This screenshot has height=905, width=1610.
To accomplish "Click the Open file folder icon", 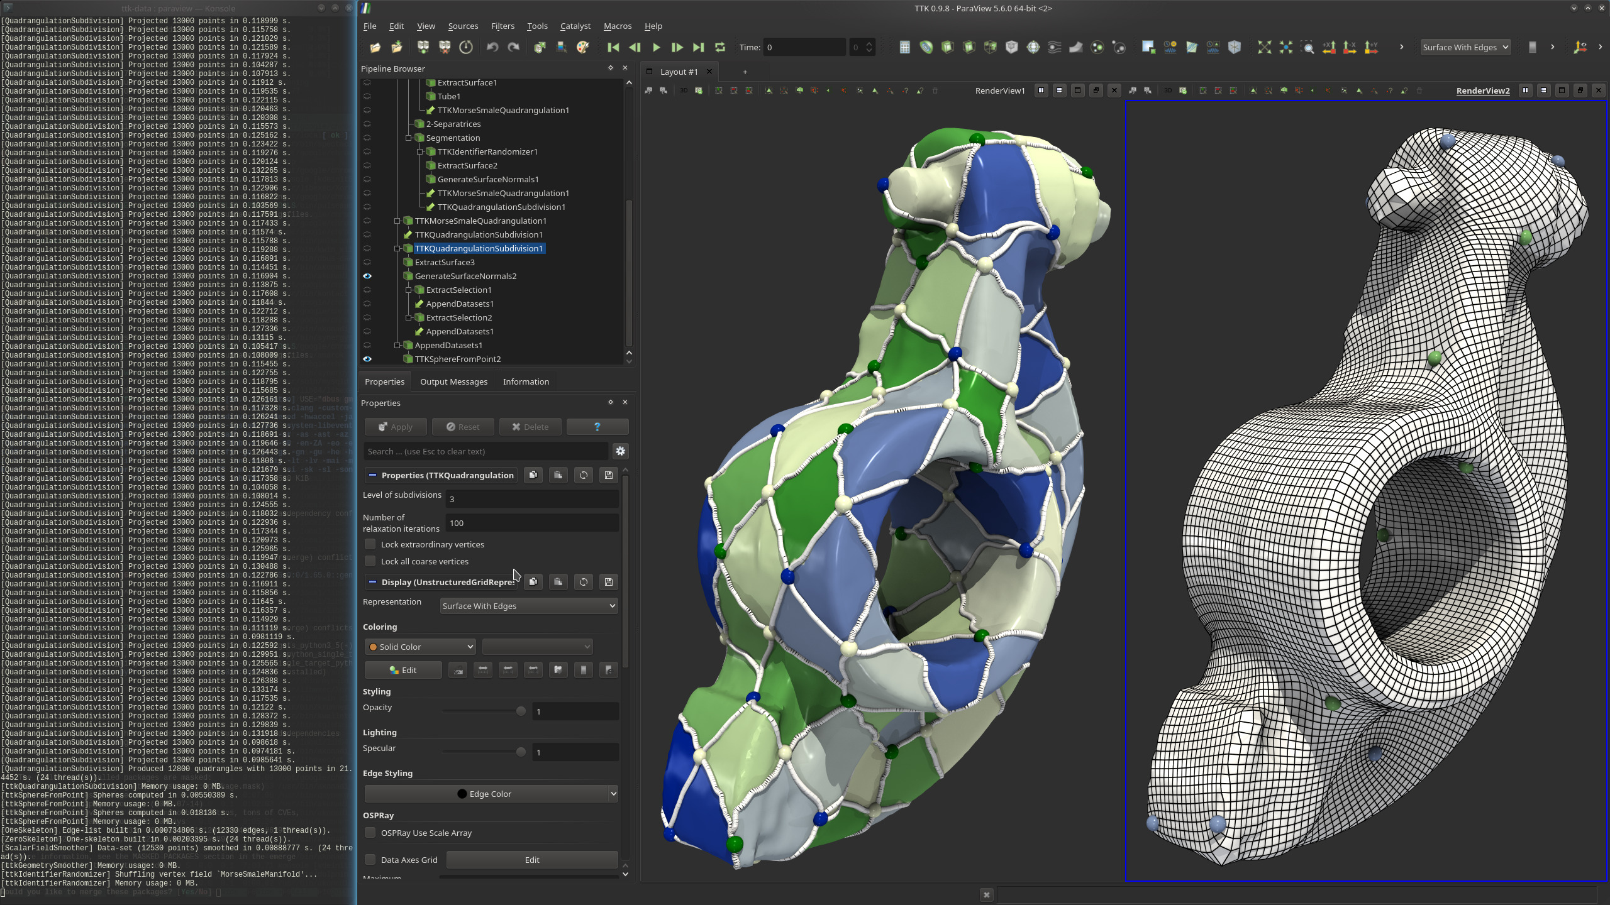I will (x=375, y=47).
